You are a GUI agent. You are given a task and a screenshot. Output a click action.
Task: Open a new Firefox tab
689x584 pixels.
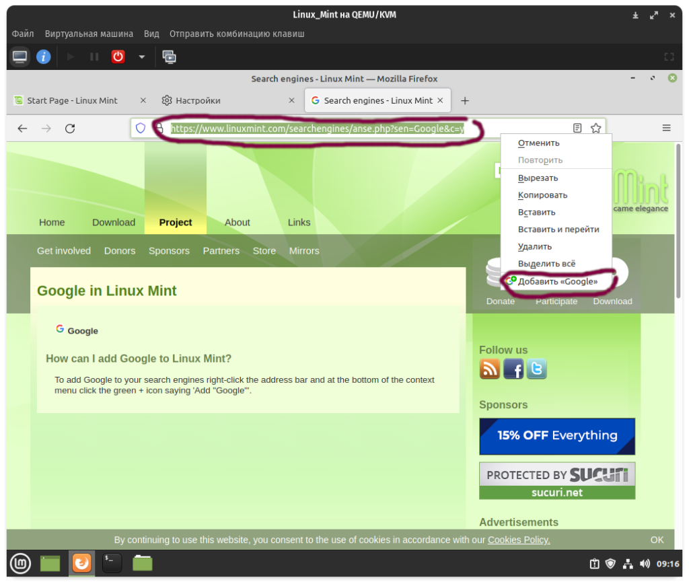click(x=464, y=101)
